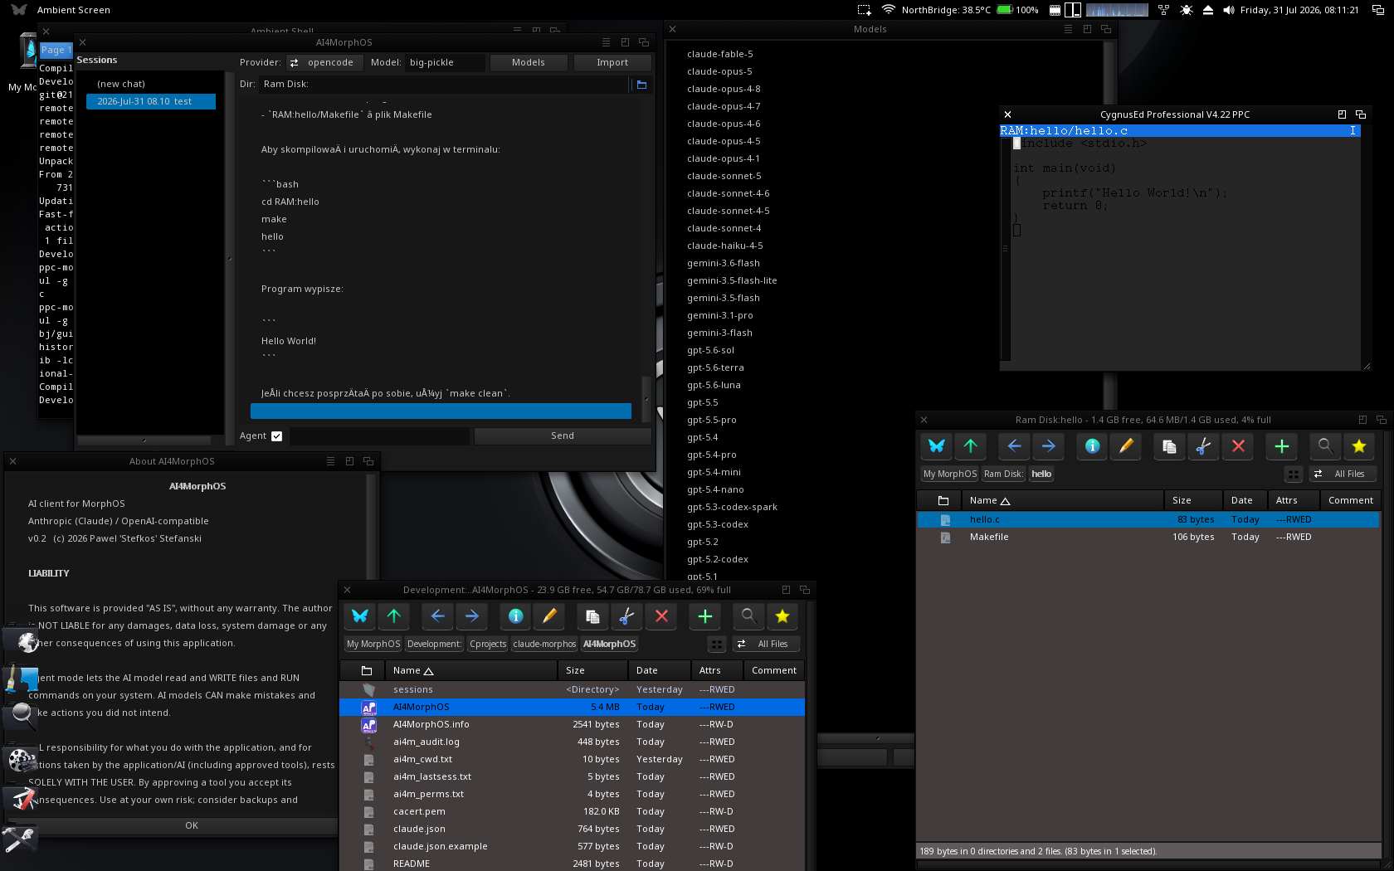Go to parent directory in Ram Disk:hello window
Viewport: 1394px width, 871px height.
971,446
